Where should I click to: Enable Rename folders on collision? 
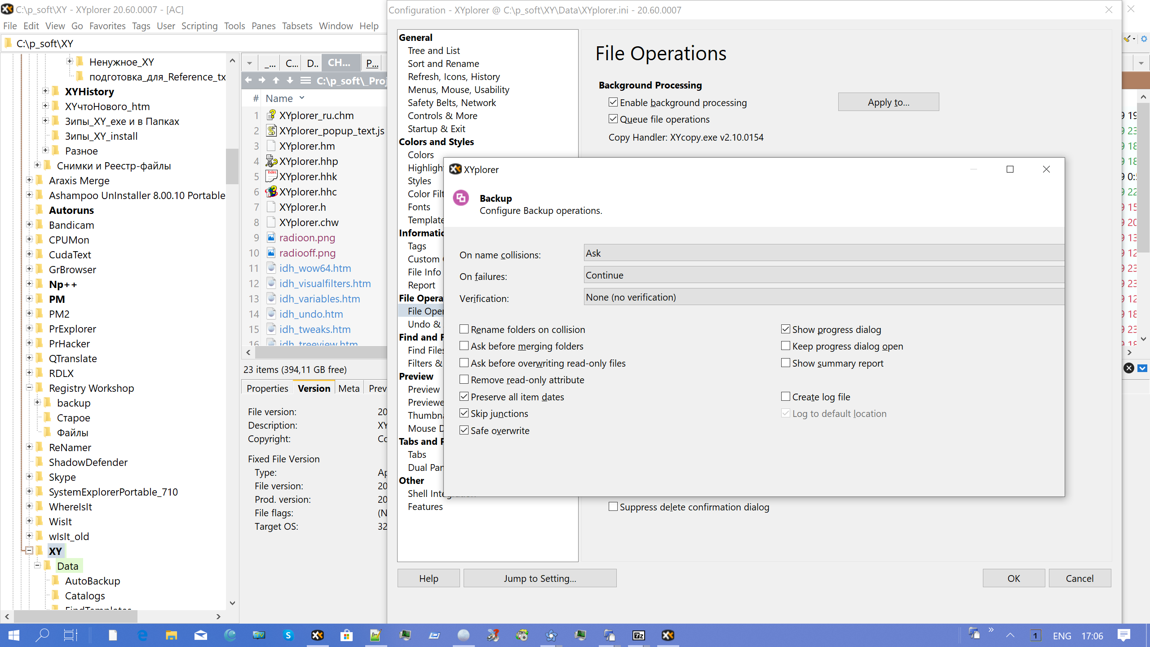(x=464, y=329)
